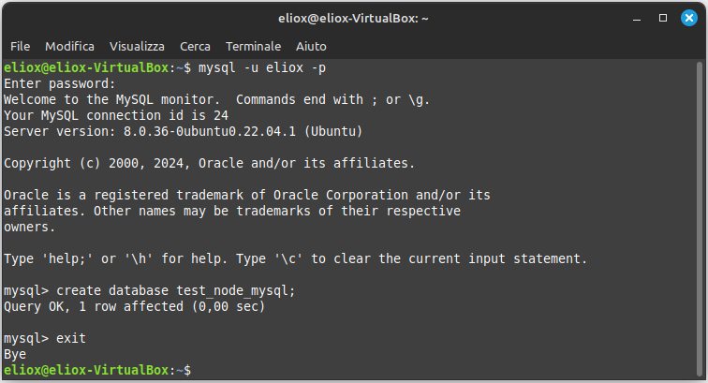This screenshot has width=708, height=383.
Task: Open the Aiuto help menu
Action: [311, 46]
